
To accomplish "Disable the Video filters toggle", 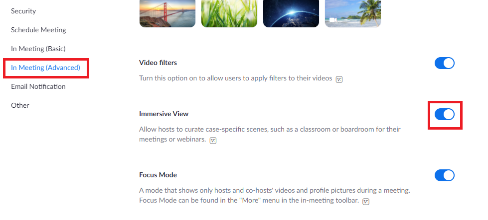I will point(444,63).
